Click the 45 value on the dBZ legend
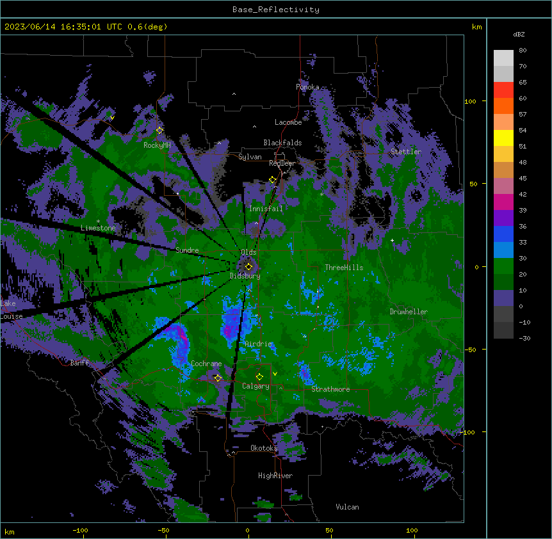 coord(523,178)
